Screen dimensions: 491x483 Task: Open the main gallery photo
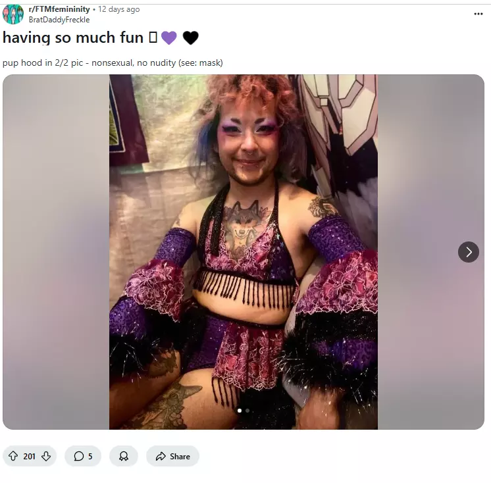click(x=244, y=251)
